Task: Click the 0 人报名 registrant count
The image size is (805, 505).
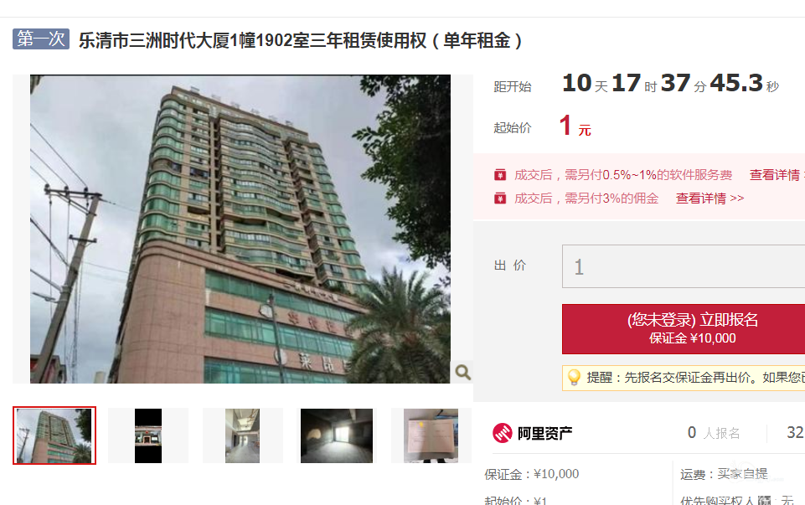Action: (714, 433)
